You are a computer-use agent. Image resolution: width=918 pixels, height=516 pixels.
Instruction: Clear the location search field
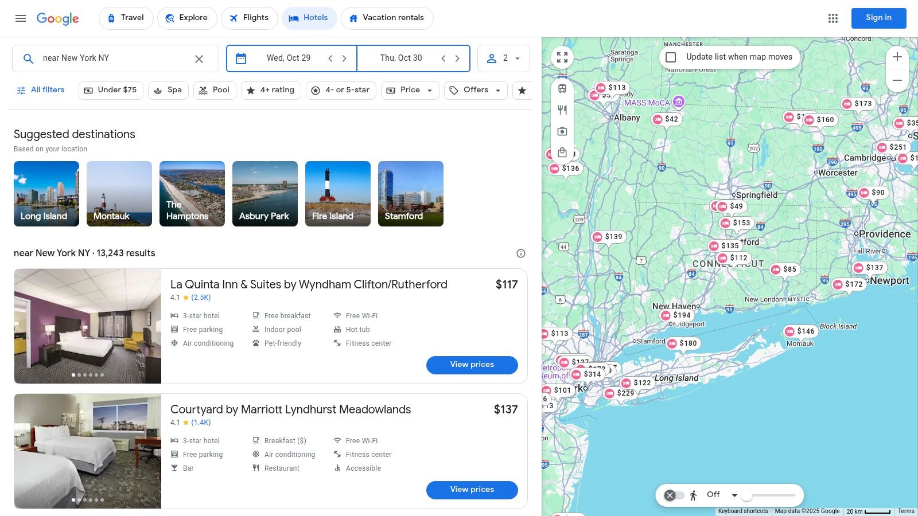(199, 58)
